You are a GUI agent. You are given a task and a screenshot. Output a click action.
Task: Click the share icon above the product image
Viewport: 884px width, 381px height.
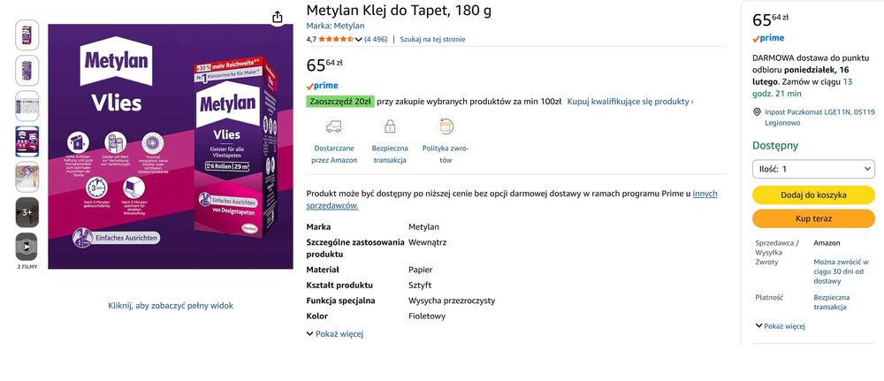pyautogui.click(x=278, y=17)
